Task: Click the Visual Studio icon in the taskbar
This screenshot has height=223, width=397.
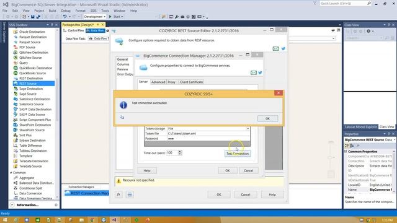Action: [114, 220]
